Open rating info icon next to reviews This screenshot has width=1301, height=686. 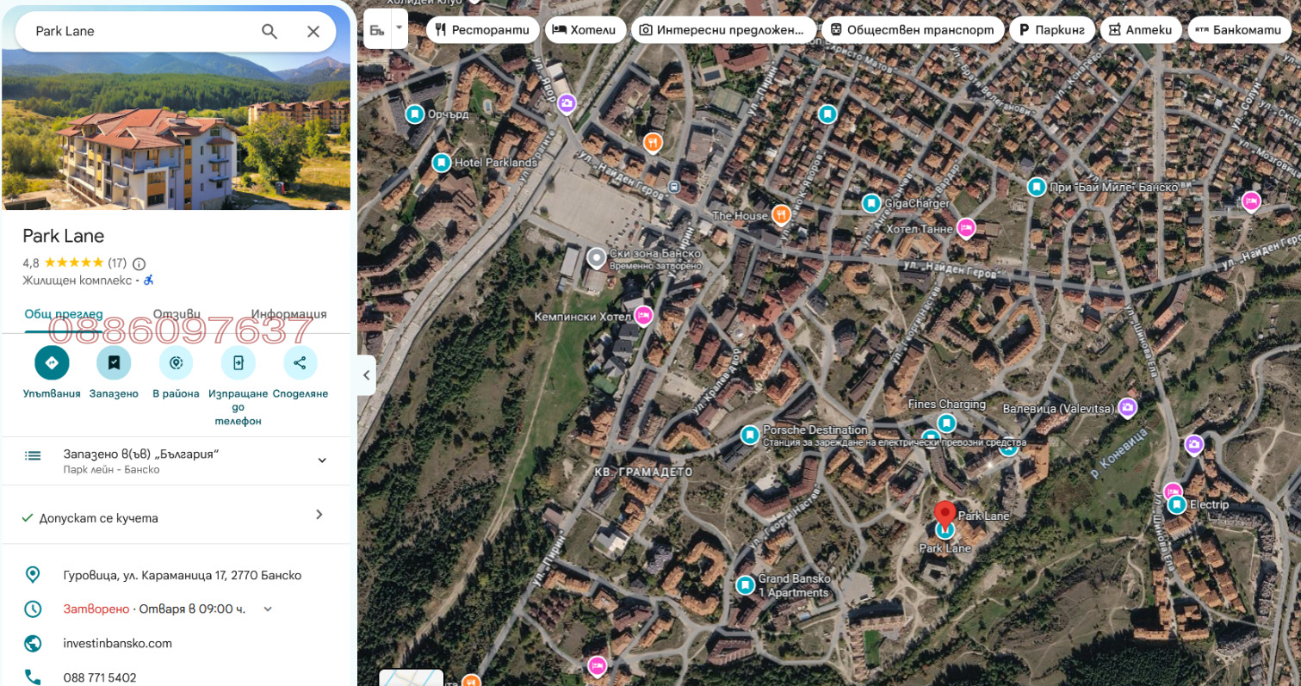(139, 263)
